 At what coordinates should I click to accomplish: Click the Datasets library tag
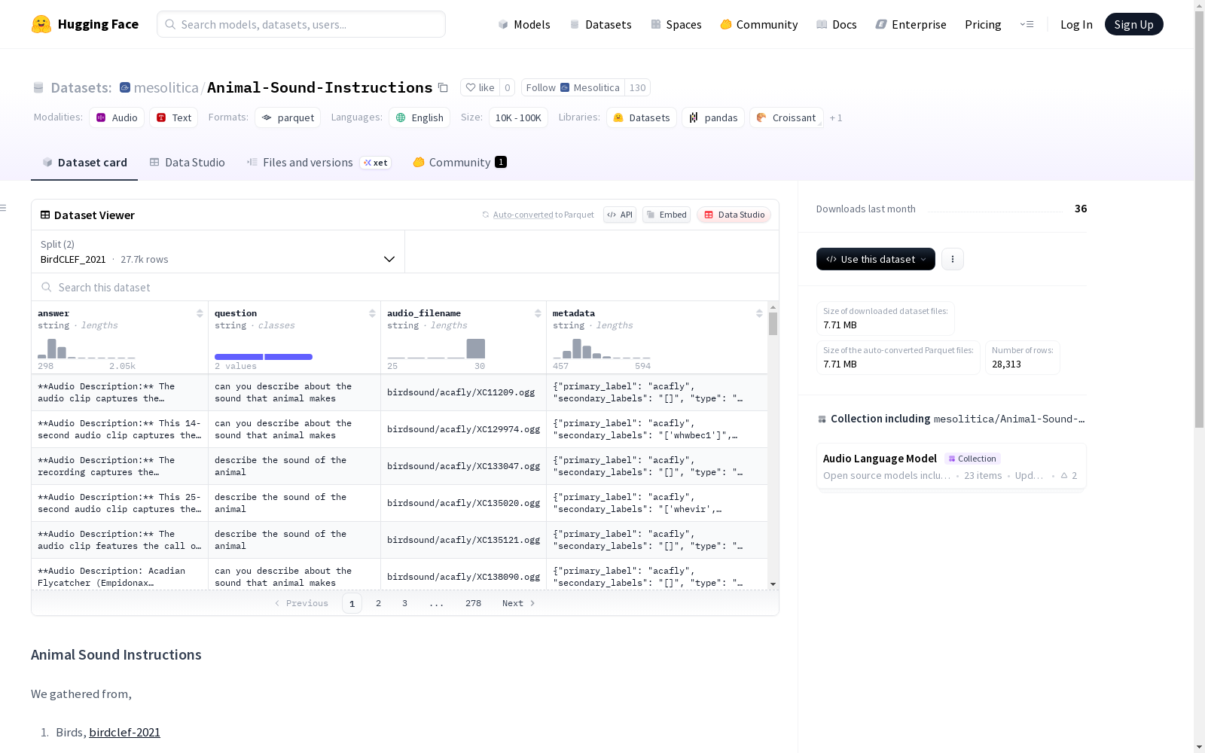tap(642, 117)
